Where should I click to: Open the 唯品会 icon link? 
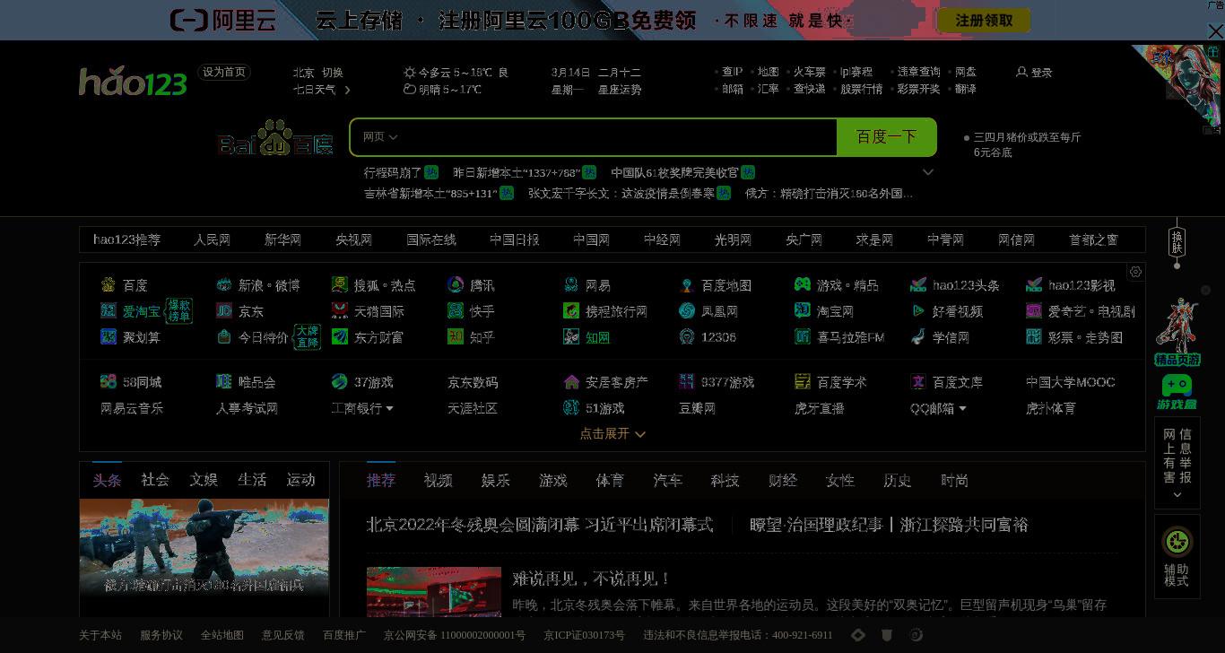tap(224, 382)
